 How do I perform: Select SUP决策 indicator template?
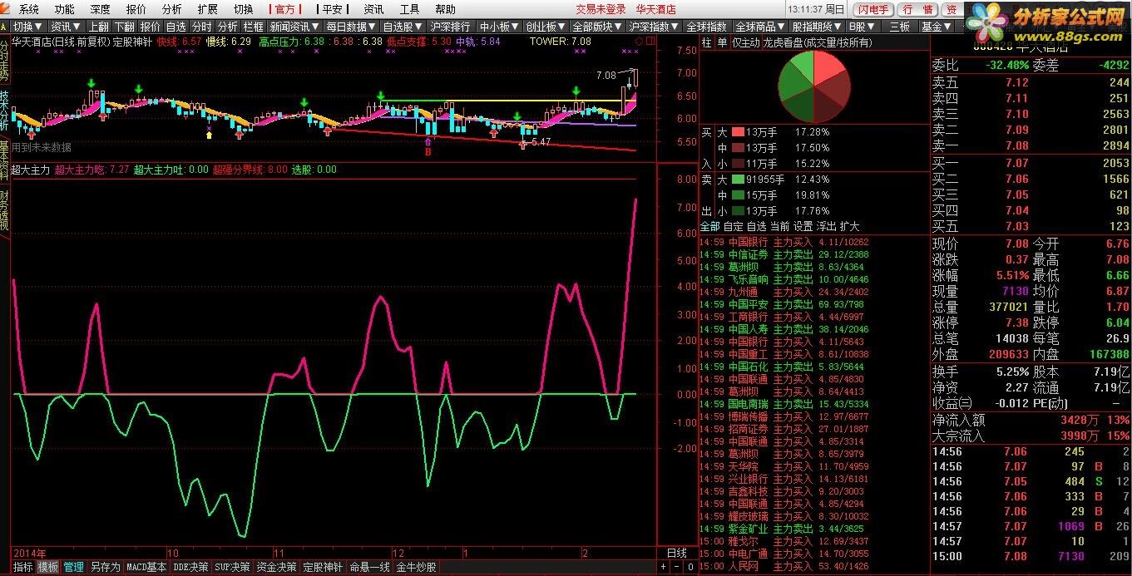[x=233, y=568]
